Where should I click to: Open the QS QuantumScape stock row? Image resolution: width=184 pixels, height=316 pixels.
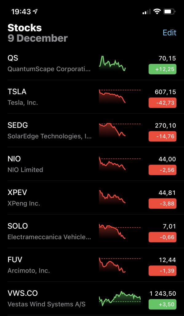tap(92, 63)
